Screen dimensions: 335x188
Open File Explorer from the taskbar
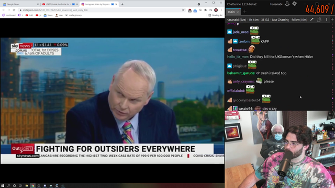pos(27,186)
